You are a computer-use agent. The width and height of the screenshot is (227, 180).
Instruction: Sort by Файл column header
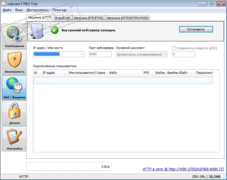pos(126,73)
